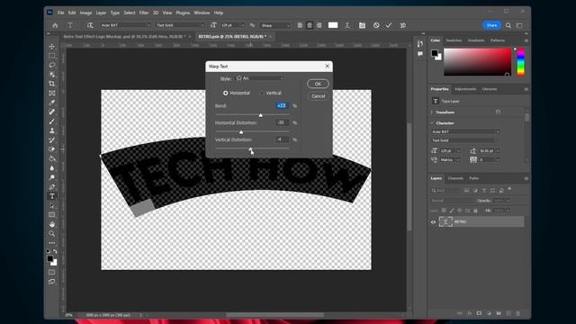Open the Layer menu
Screen dimensions: 576x324
[x=101, y=13]
